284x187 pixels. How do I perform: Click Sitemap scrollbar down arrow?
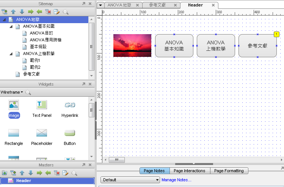coord(91,76)
